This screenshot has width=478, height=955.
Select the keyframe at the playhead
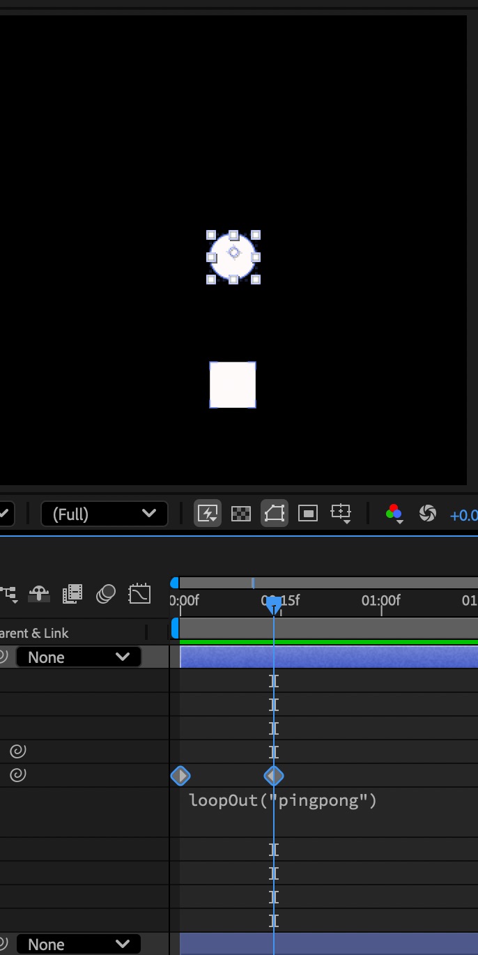274,776
